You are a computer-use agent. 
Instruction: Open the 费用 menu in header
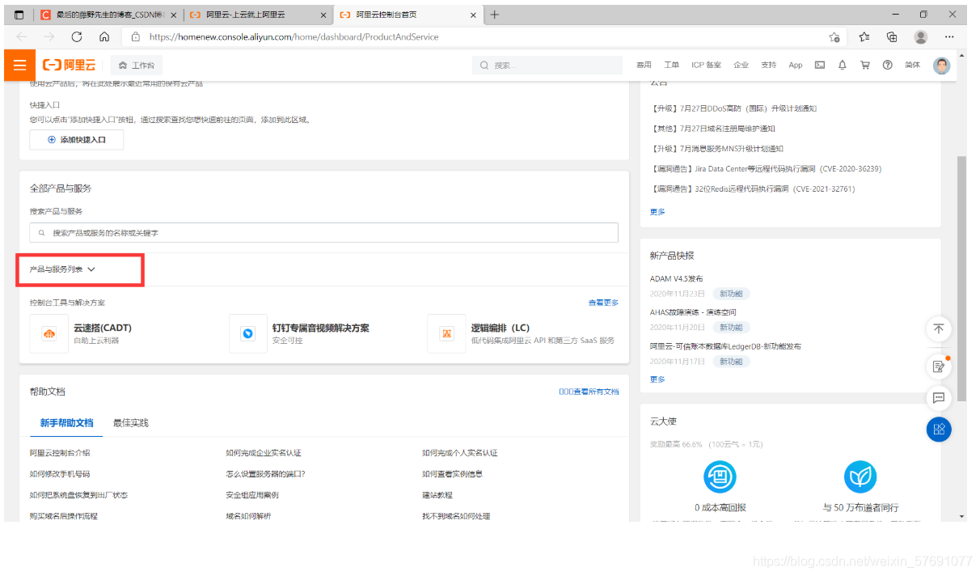(x=644, y=65)
